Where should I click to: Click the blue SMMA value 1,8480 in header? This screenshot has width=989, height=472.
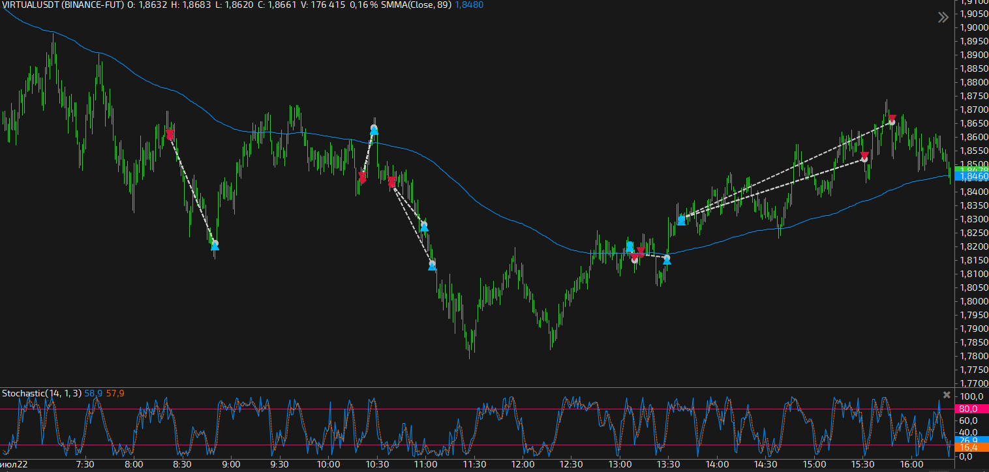pos(468,5)
